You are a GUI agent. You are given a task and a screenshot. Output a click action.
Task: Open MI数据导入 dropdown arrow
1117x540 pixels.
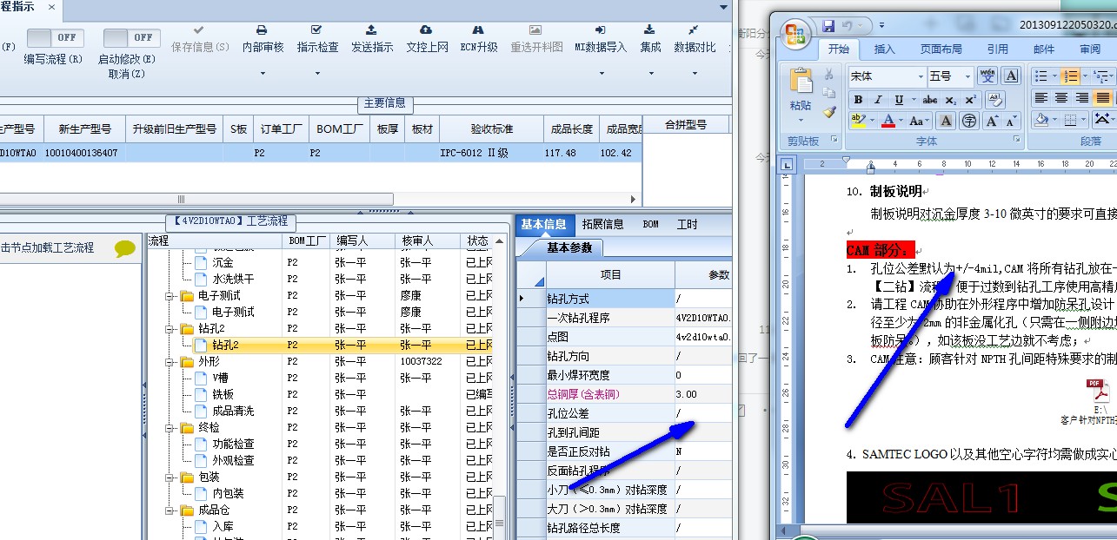pyautogui.click(x=600, y=74)
